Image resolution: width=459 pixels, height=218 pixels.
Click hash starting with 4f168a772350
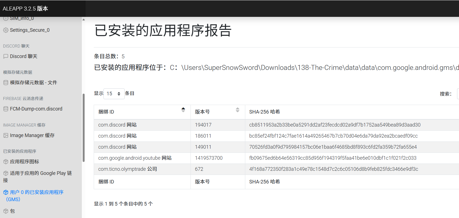pyautogui.click(x=334, y=169)
